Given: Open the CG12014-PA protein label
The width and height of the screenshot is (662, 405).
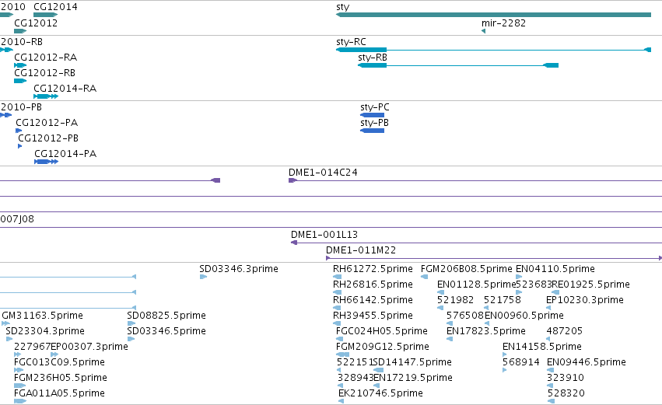Looking at the screenshot, I should (x=65, y=154).
